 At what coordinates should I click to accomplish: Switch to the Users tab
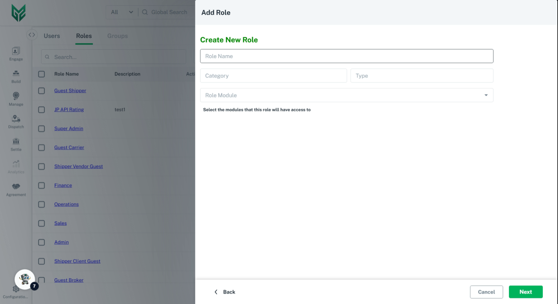point(52,36)
